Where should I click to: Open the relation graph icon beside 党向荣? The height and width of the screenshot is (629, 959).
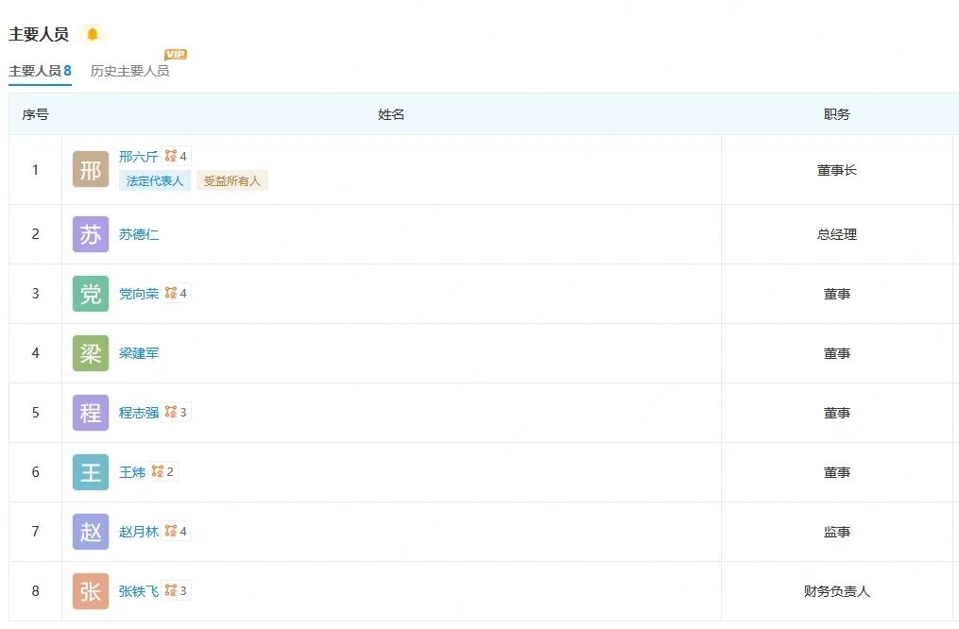(x=176, y=294)
